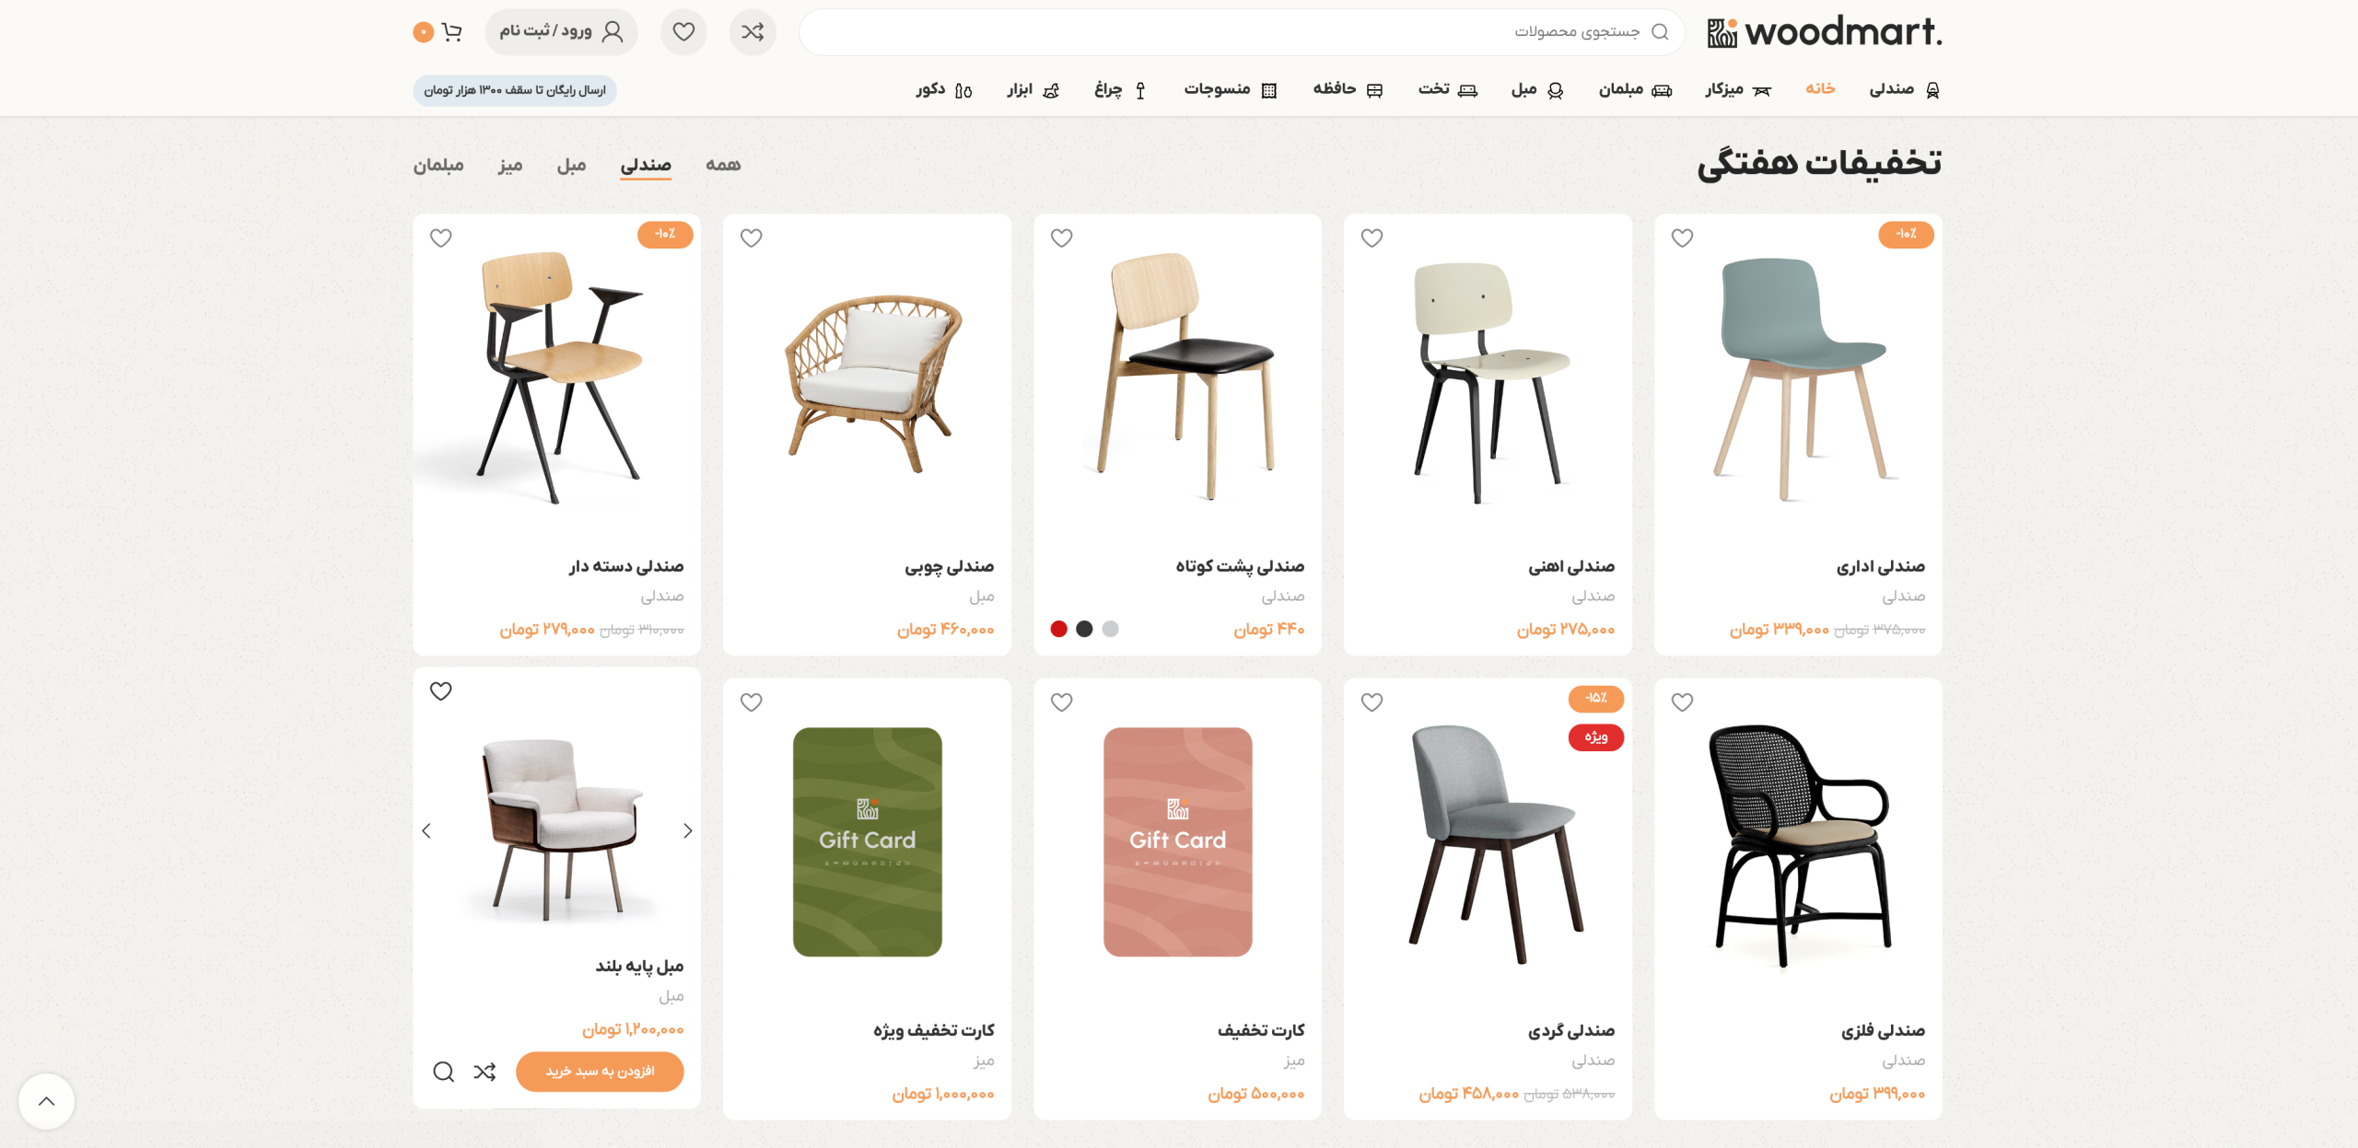The height and width of the screenshot is (1148, 2358).
Task: Select the red color swatch
Action: [1058, 629]
